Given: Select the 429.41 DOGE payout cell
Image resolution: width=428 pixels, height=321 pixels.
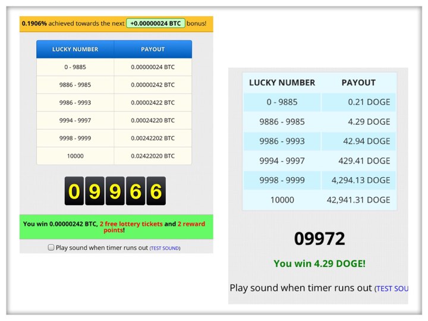Looking at the screenshot, I should click(x=358, y=160).
